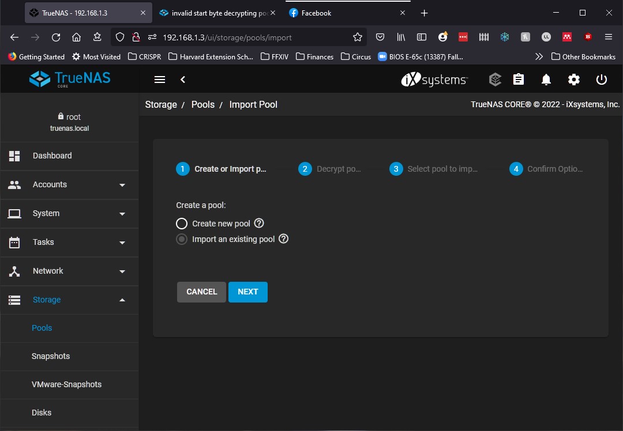This screenshot has height=431, width=623.
Task: Click the NEXT button
Action: click(248, 292)
